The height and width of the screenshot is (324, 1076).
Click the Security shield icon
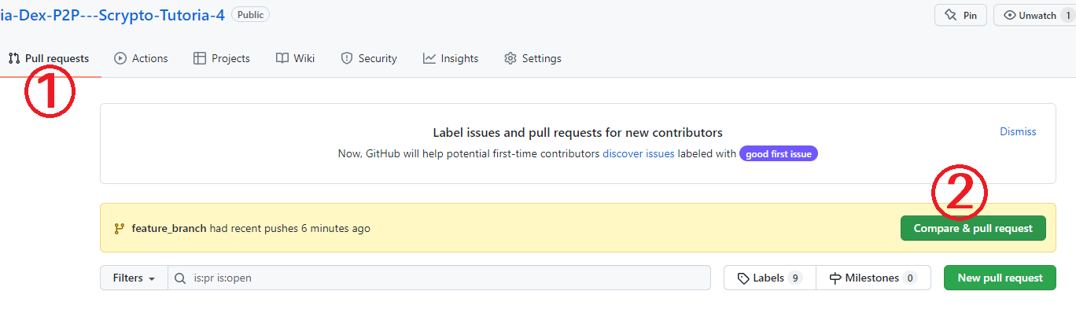pyautogui.click(x=347, y=58)
